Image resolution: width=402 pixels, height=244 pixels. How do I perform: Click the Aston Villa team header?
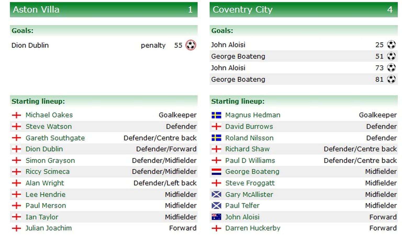coord(36,10)
